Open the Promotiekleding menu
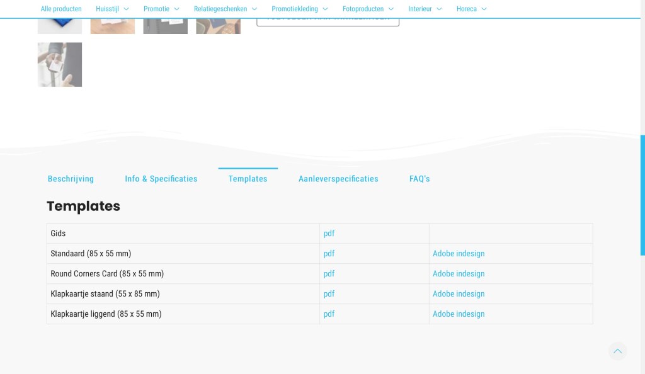Viewport: 645px width, 374px height. point(299,9)
